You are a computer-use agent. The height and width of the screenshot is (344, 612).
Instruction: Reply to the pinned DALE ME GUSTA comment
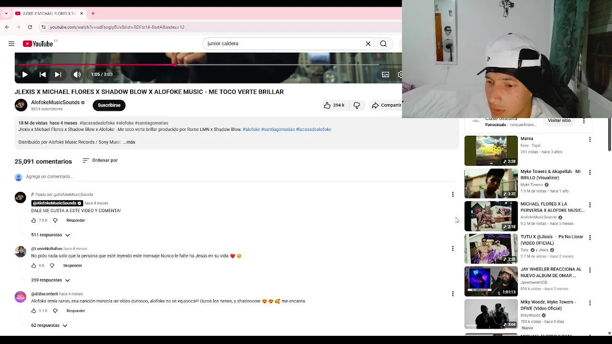[76, 221]
